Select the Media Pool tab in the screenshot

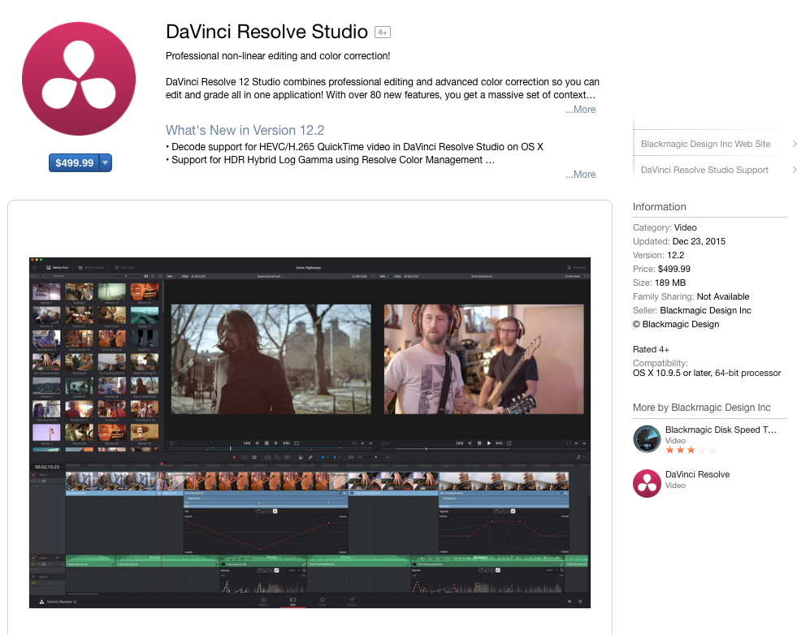click(58, 267)
